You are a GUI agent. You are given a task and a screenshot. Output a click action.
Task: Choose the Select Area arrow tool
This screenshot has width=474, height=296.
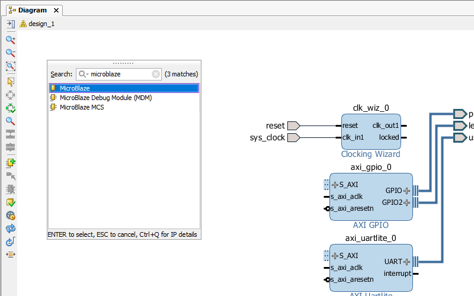11,82
